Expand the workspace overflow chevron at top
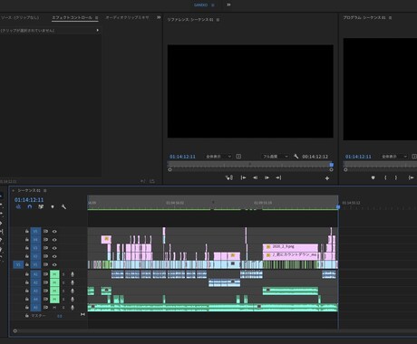Screen dimensions: 417x344 228,5
